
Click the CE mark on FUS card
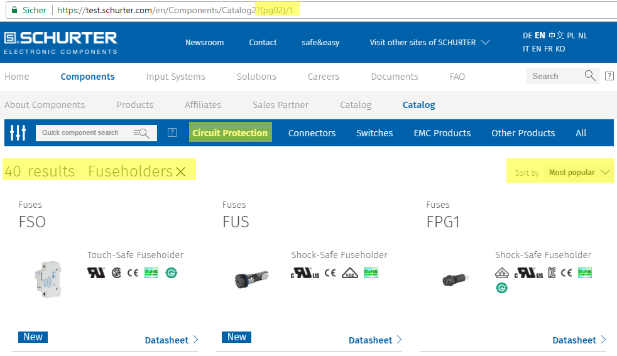(330, 272)
